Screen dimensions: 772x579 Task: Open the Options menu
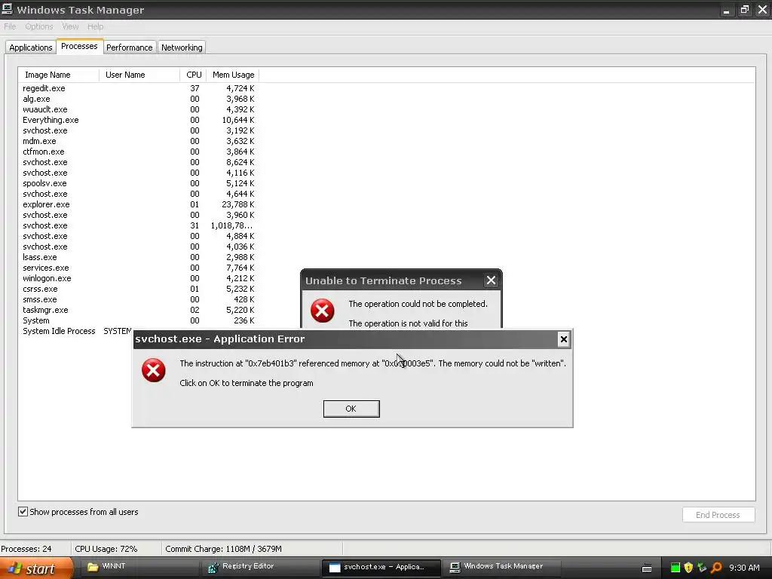pos(39,26)
